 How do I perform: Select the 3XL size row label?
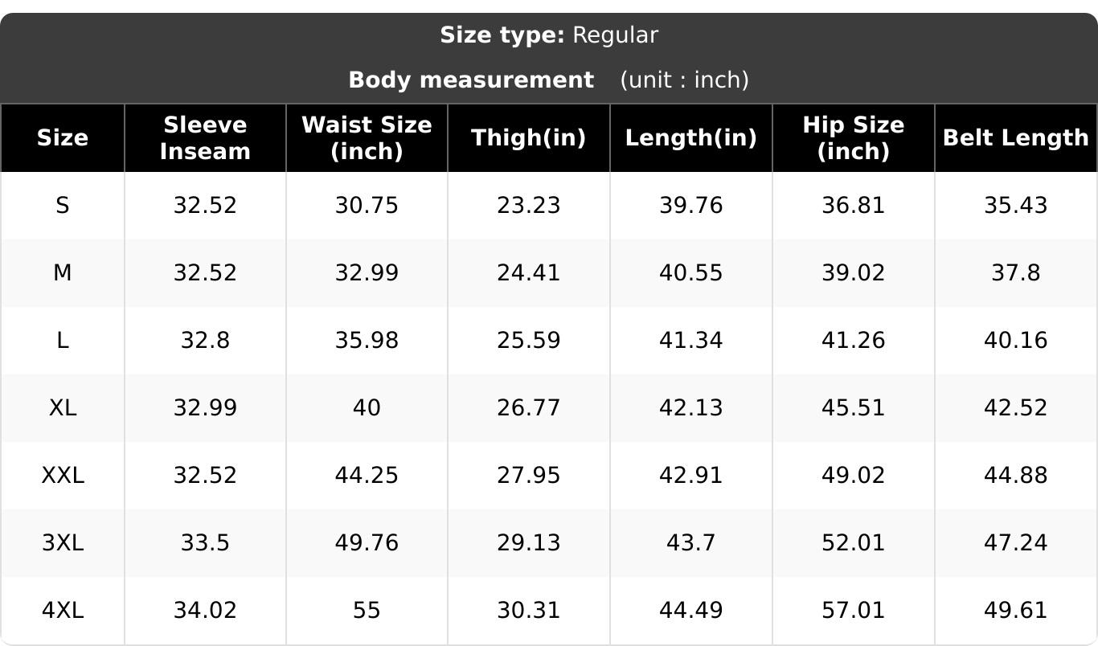(x=63, y=543)
